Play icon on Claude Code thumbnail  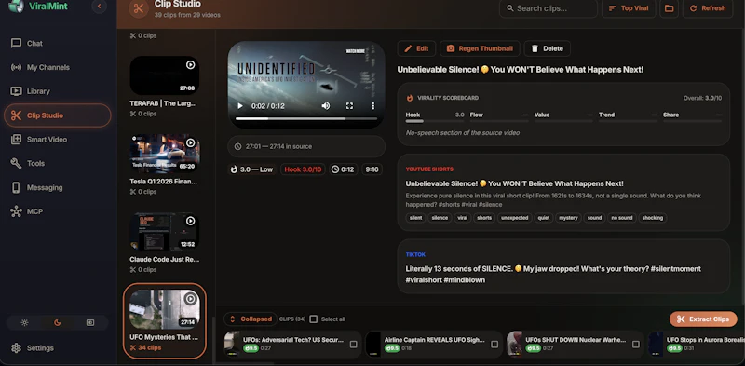(191, 221)
